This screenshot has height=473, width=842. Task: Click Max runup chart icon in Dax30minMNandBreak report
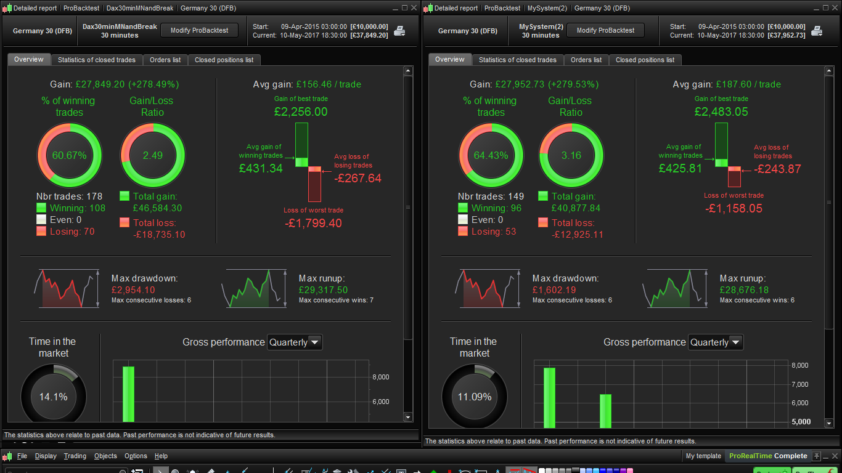click(x=254, y=288)
